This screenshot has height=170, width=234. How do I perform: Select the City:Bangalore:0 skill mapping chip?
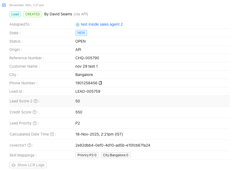[x=115, y=155]
